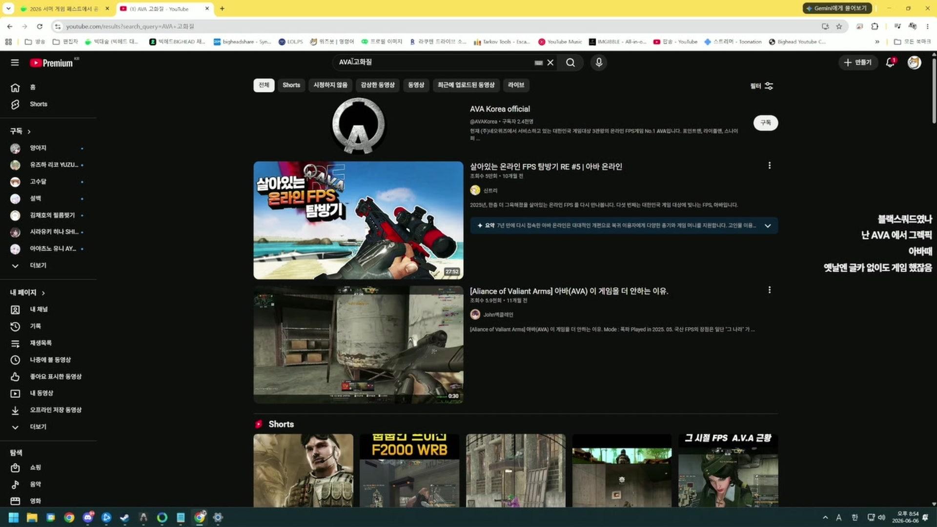
Task: Expand the AI summary (요약) chevron
Action: 768,225
